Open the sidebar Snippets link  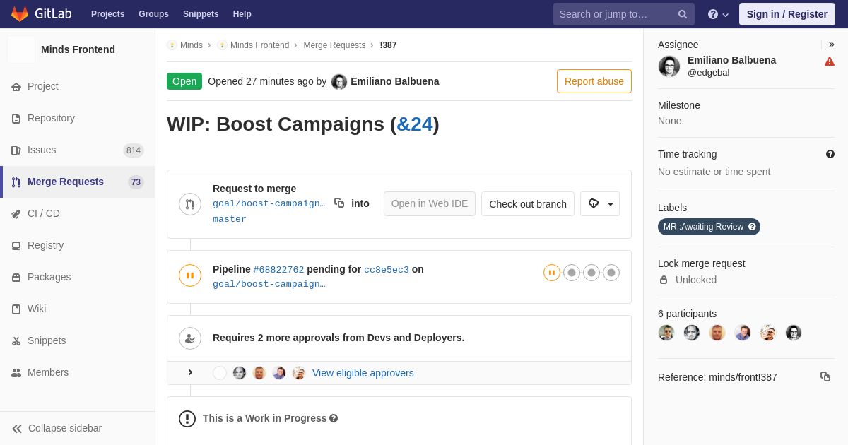pos(78,340)
